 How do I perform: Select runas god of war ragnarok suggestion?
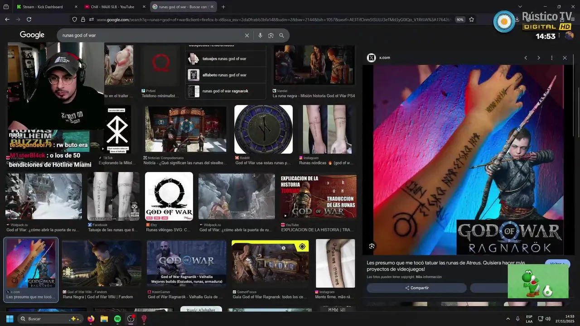226,91
